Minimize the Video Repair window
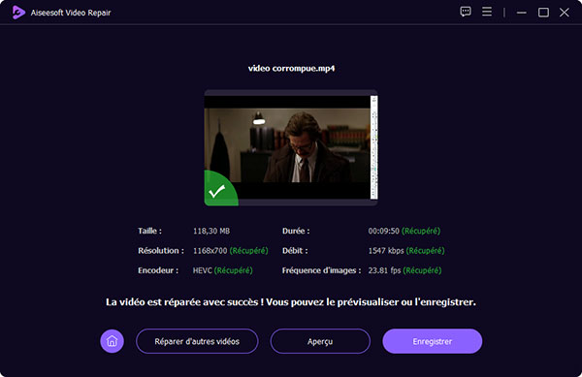Image resolution: width=582 pixels, height=377 pixels. pos(522,13)
